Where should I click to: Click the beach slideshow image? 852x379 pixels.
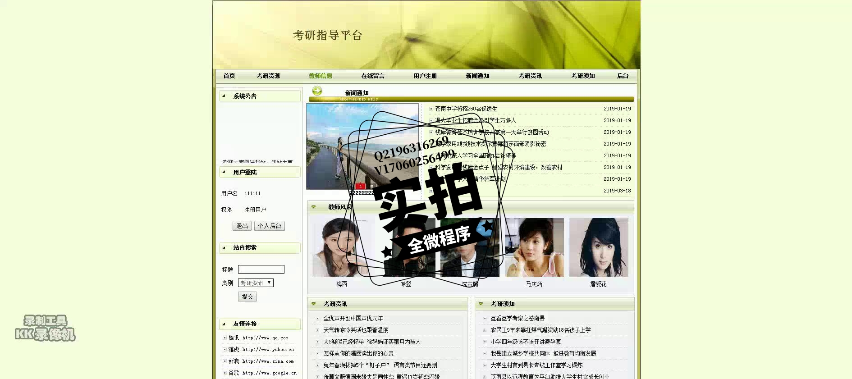point(362,146)
